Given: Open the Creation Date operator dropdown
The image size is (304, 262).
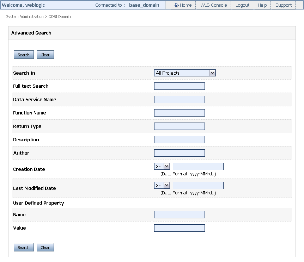Looking at the screenshot, I should point(162,166).
